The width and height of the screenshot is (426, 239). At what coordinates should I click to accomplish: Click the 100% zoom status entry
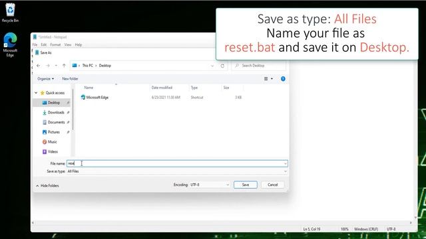345,229
